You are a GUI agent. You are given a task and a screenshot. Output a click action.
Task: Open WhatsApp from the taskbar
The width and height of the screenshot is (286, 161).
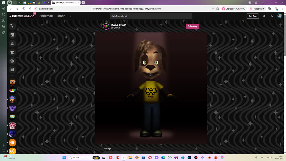(x=170, y=157)
